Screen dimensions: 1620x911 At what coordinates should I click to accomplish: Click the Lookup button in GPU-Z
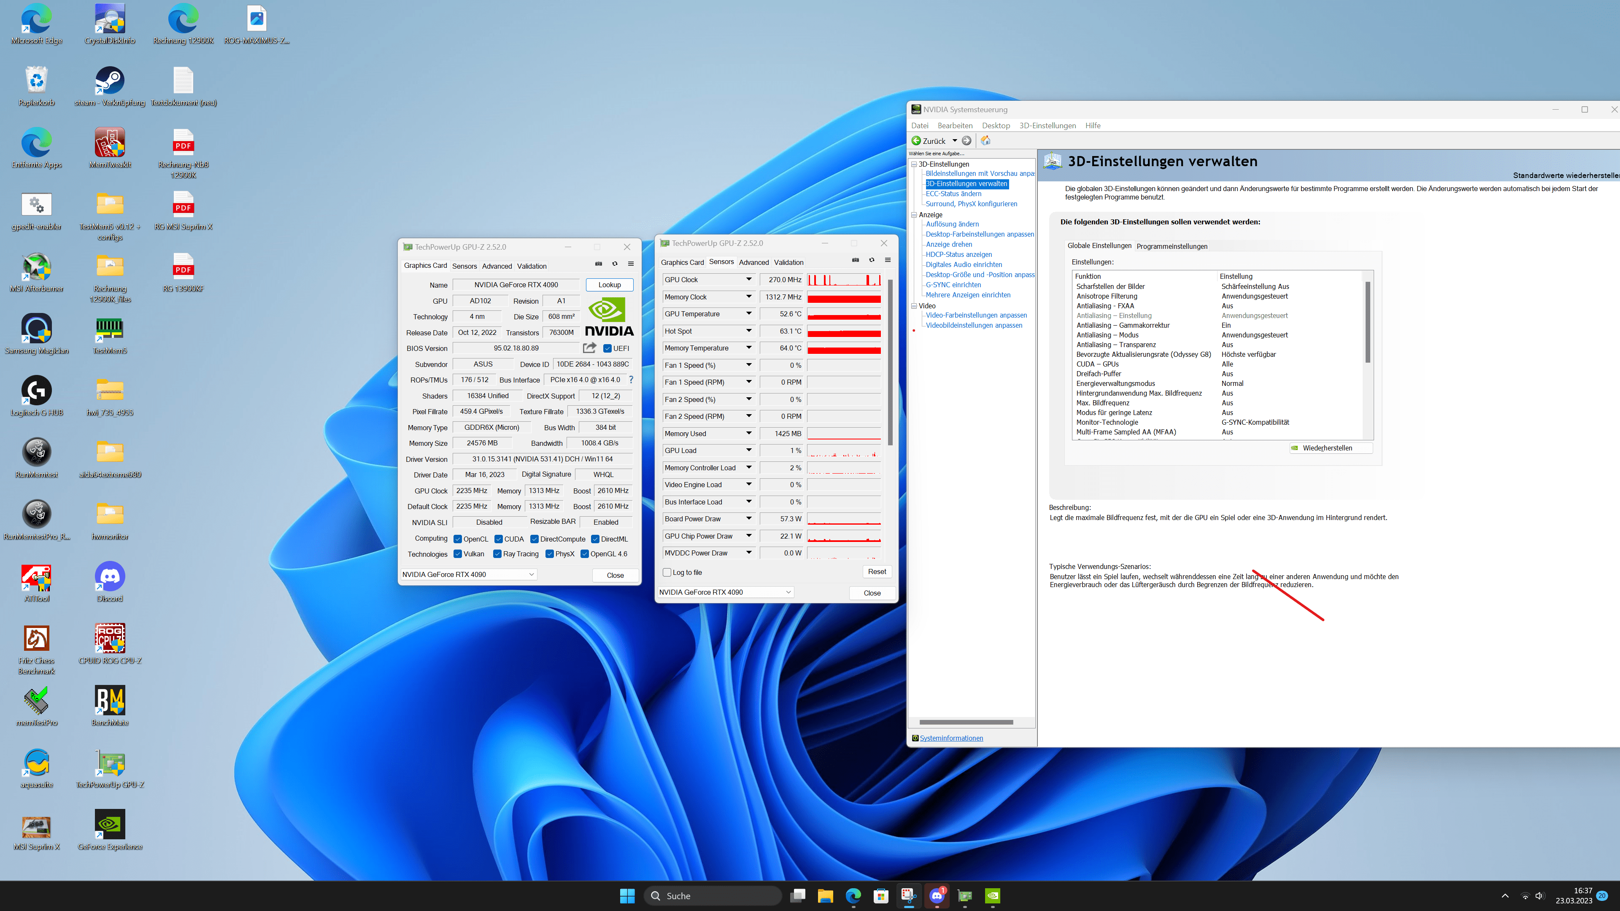click(609, 285)
